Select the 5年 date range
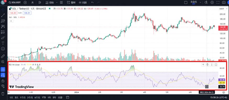Viewport: 229px width, 100px height. click(x=54, y=97)
